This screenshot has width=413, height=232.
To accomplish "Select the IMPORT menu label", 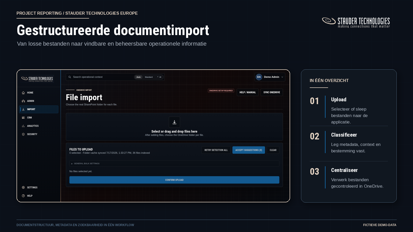I will click(x=31, y=109).
